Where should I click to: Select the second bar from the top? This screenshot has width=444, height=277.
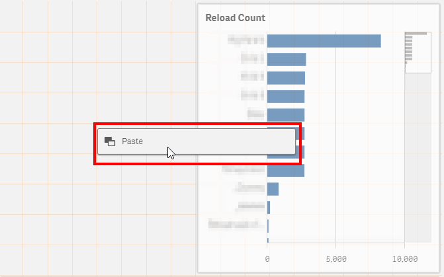[287, 59]
